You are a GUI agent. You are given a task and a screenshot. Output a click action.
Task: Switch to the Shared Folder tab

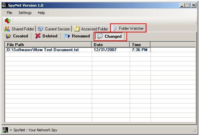(19, 29)
